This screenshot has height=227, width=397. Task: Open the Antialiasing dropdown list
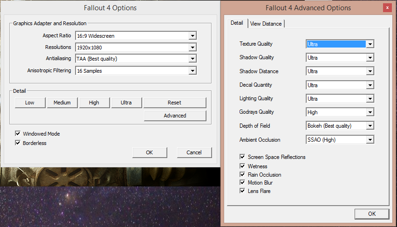coord(136,59)
